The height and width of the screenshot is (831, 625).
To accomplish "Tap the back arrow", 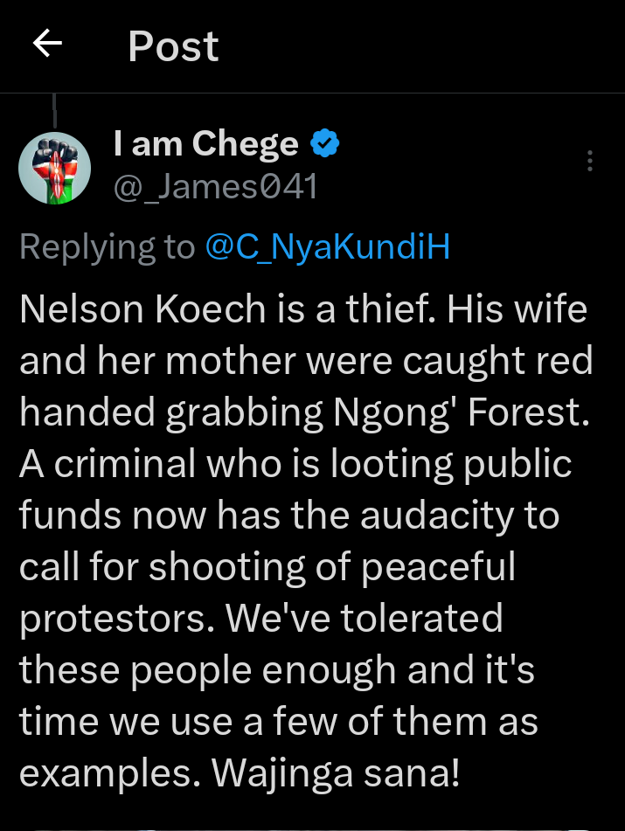I will point(47,45).
